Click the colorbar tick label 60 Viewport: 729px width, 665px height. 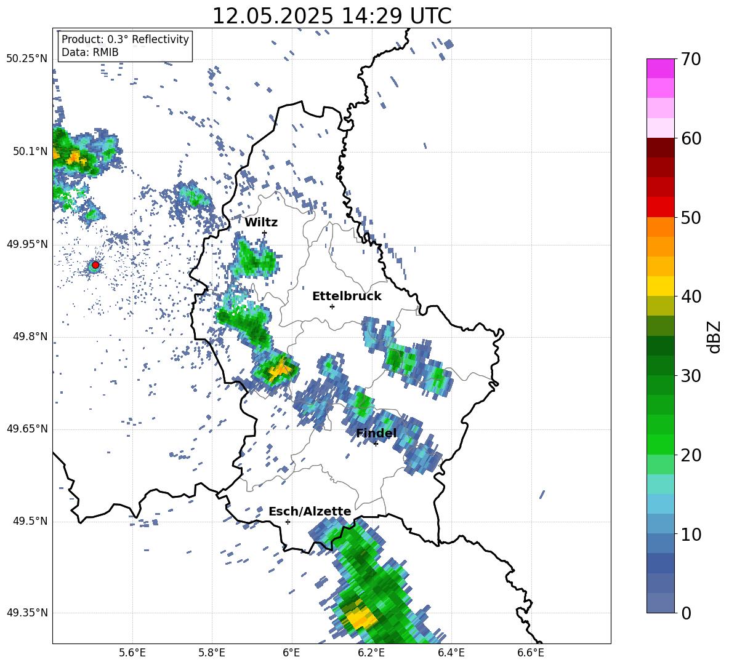tap(690, 138)
